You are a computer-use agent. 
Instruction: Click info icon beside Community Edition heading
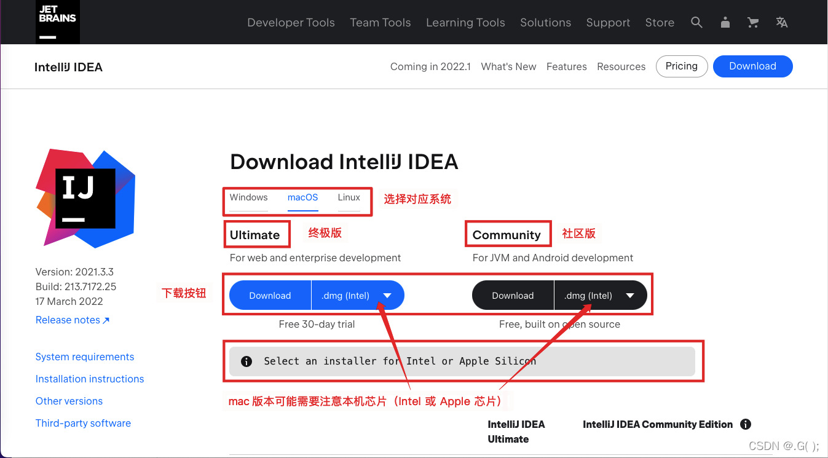[746, 424]
